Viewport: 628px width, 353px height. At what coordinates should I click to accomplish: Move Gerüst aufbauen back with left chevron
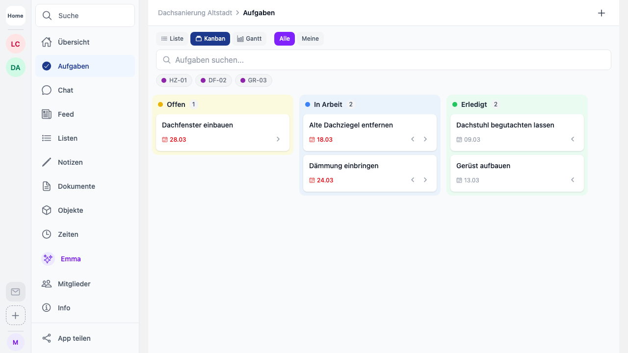click(573, 180)
